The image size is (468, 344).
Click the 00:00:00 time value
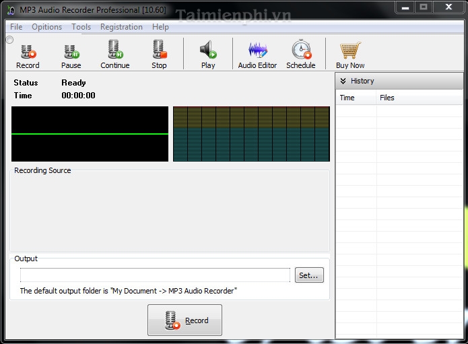click(x=79, y=96)
